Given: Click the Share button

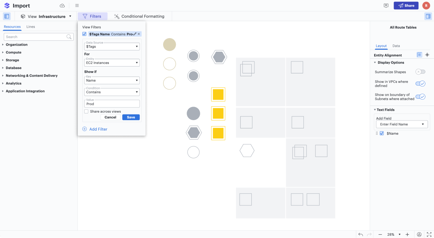Looking at the screenshot, I should [x=406, y=6].
